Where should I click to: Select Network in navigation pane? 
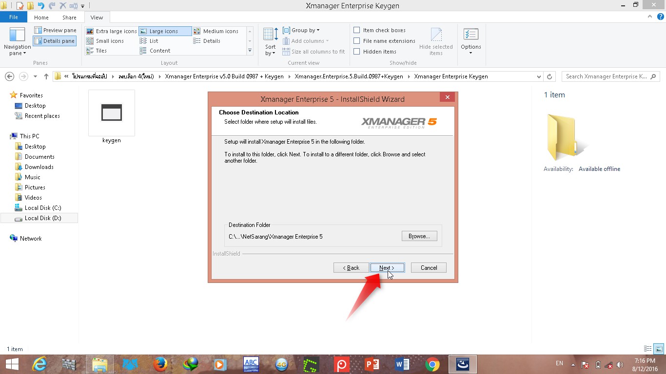click(x=31, y=239)
